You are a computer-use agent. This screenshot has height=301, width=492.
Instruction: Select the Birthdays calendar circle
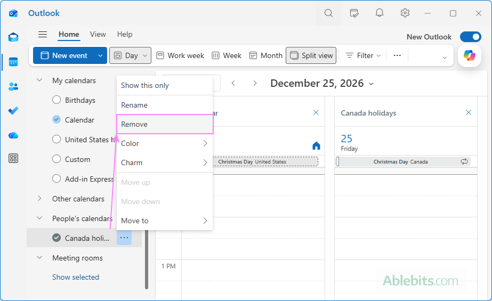point(57,100)
